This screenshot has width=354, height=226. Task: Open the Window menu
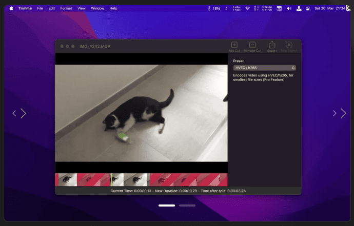[97, 8]
